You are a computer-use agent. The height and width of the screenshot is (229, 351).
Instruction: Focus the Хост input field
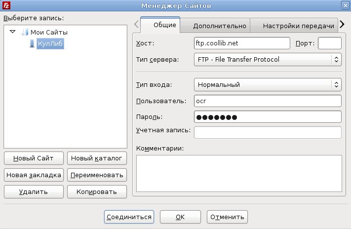241,43
